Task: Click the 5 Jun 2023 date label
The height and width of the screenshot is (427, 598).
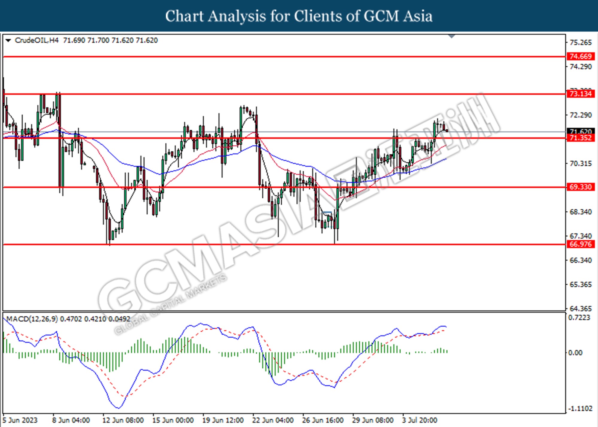Action: click(x=20, y=420)
